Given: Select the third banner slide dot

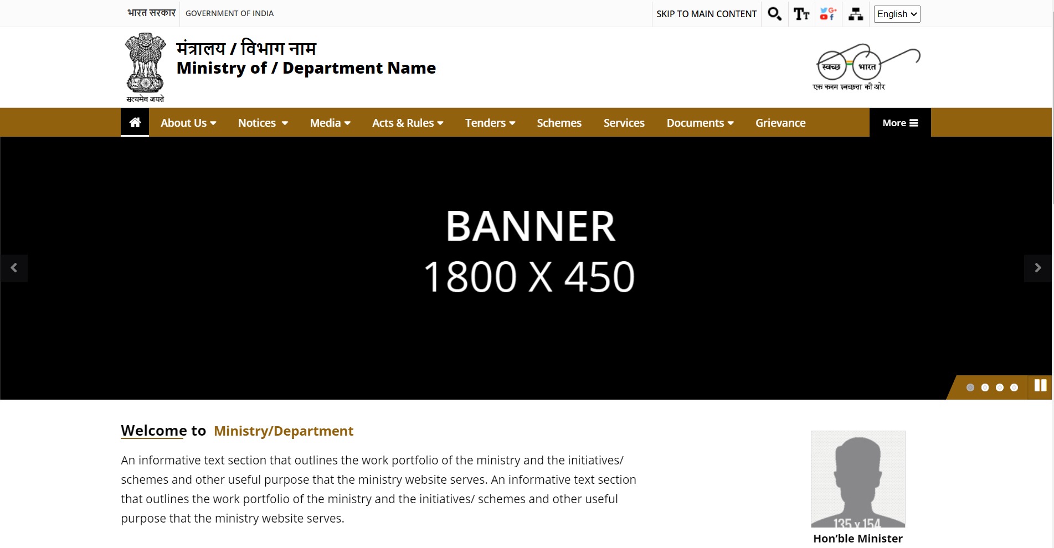Looking at the screenshot, I should [x=999, y=387].
